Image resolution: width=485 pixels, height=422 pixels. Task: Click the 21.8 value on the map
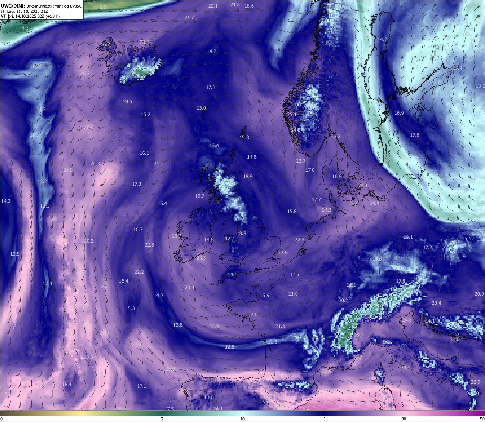point(235,5)
